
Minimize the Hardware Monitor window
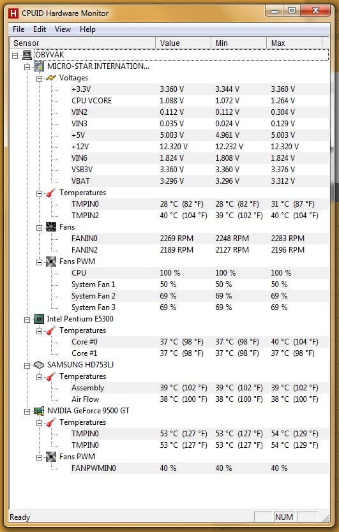[x=275, y=11]
